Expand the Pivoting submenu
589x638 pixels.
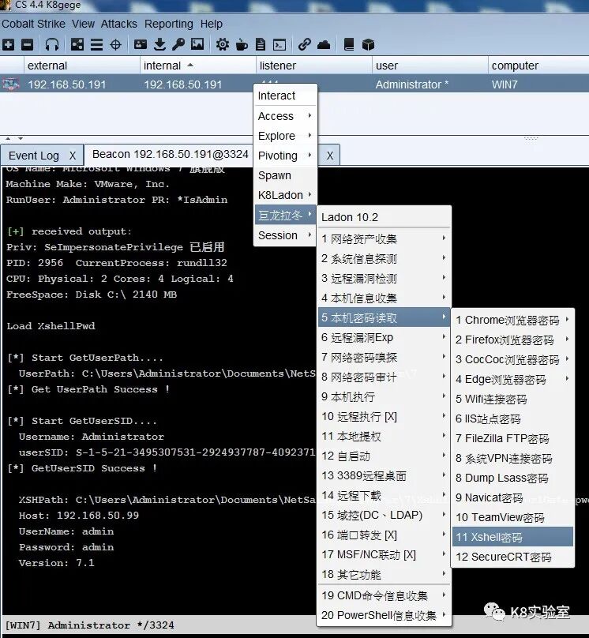point(285,156)
